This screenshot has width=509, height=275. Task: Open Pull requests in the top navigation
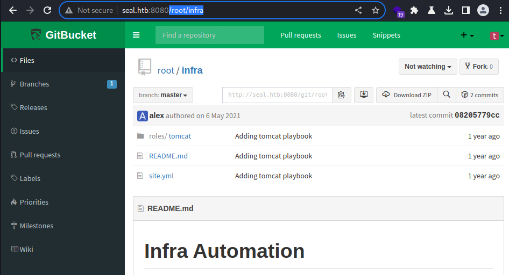(x=301, y=35)
